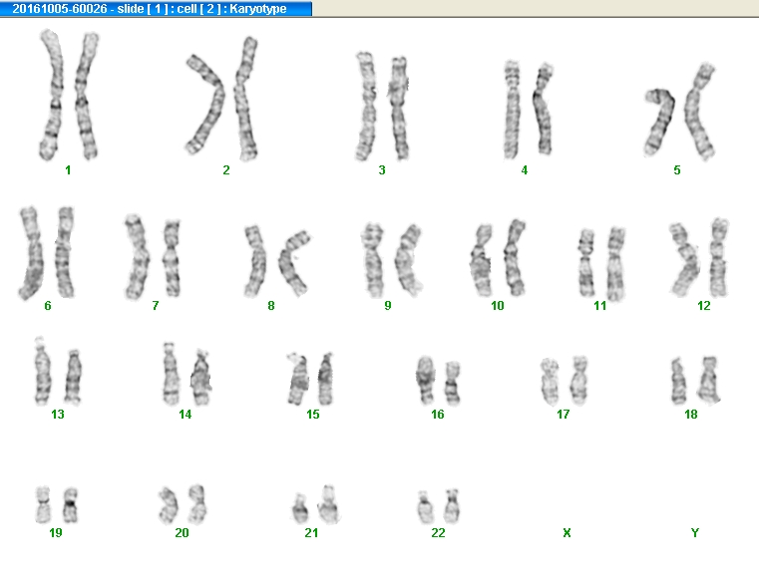Click the green label '7'

point(155,306)
